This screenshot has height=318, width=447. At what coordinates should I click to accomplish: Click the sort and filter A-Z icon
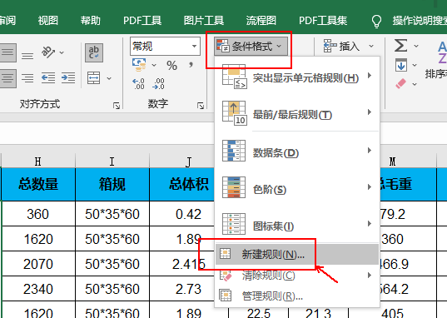pyautogui.click(x=442, y=52)
